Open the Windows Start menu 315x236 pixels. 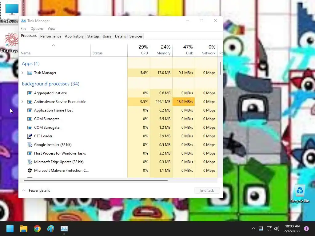(10, 229)
